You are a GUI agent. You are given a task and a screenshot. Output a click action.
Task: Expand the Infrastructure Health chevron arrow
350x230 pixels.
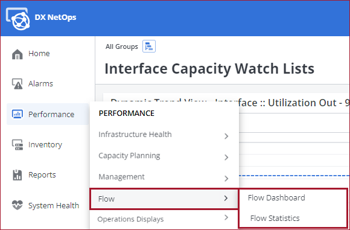(x=226, y=136)
